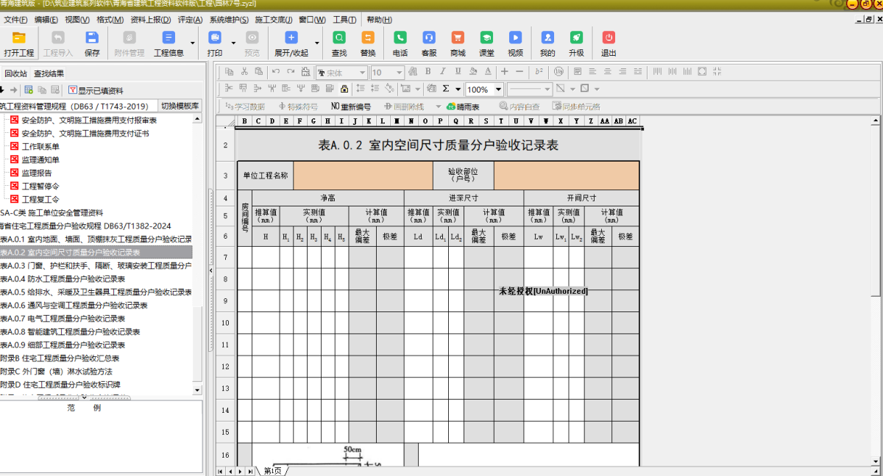The image size is (883, 476).
Task: Click the 打印 (Print) toolbar icon
Action: (215, 44)
